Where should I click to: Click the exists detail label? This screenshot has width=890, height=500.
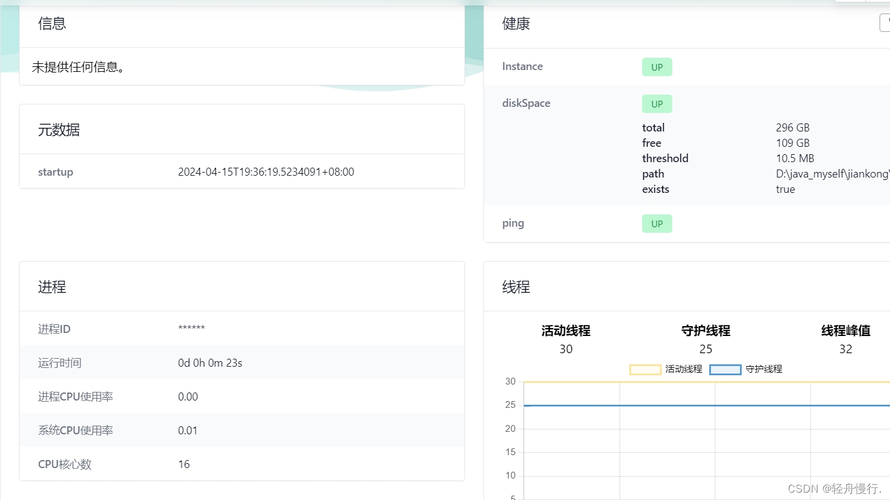click(x=656, y=189)
